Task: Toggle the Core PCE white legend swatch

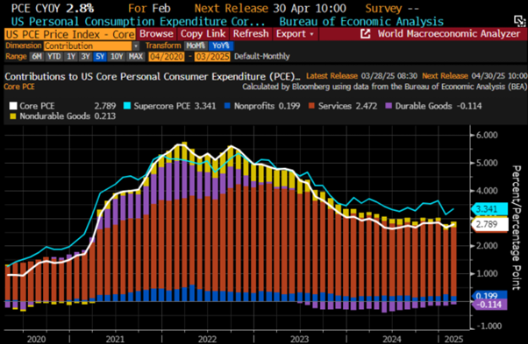Action: (x=13, y=106)
